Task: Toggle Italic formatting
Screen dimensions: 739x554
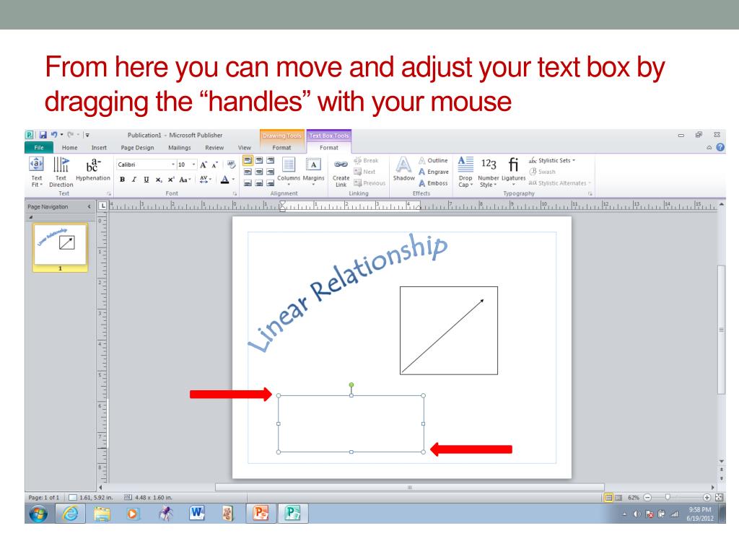Action: point(134,180)
